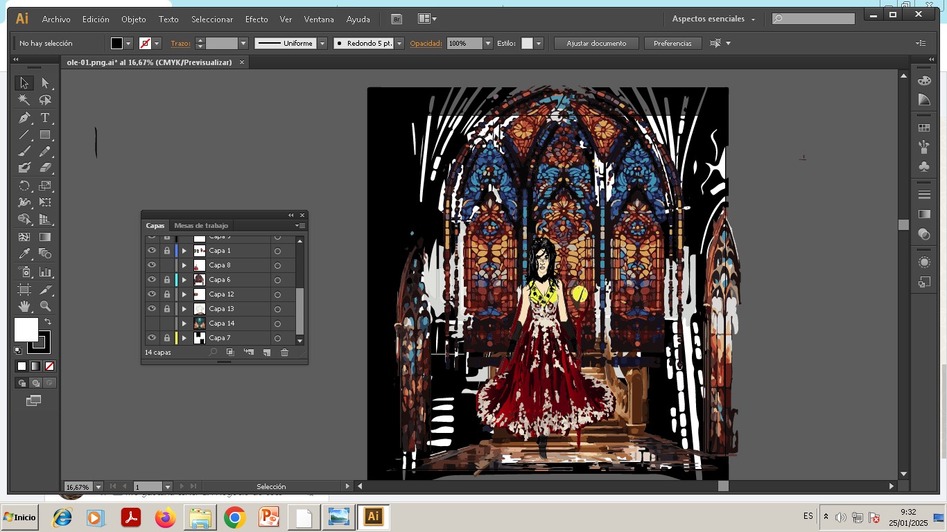Select the Gradient tool in toolbox
This screenshot has height=532, width=947.
(x=45, y=237)
